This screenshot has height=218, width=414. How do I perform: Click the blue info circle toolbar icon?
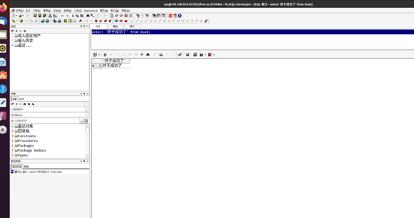coord(180,16)
